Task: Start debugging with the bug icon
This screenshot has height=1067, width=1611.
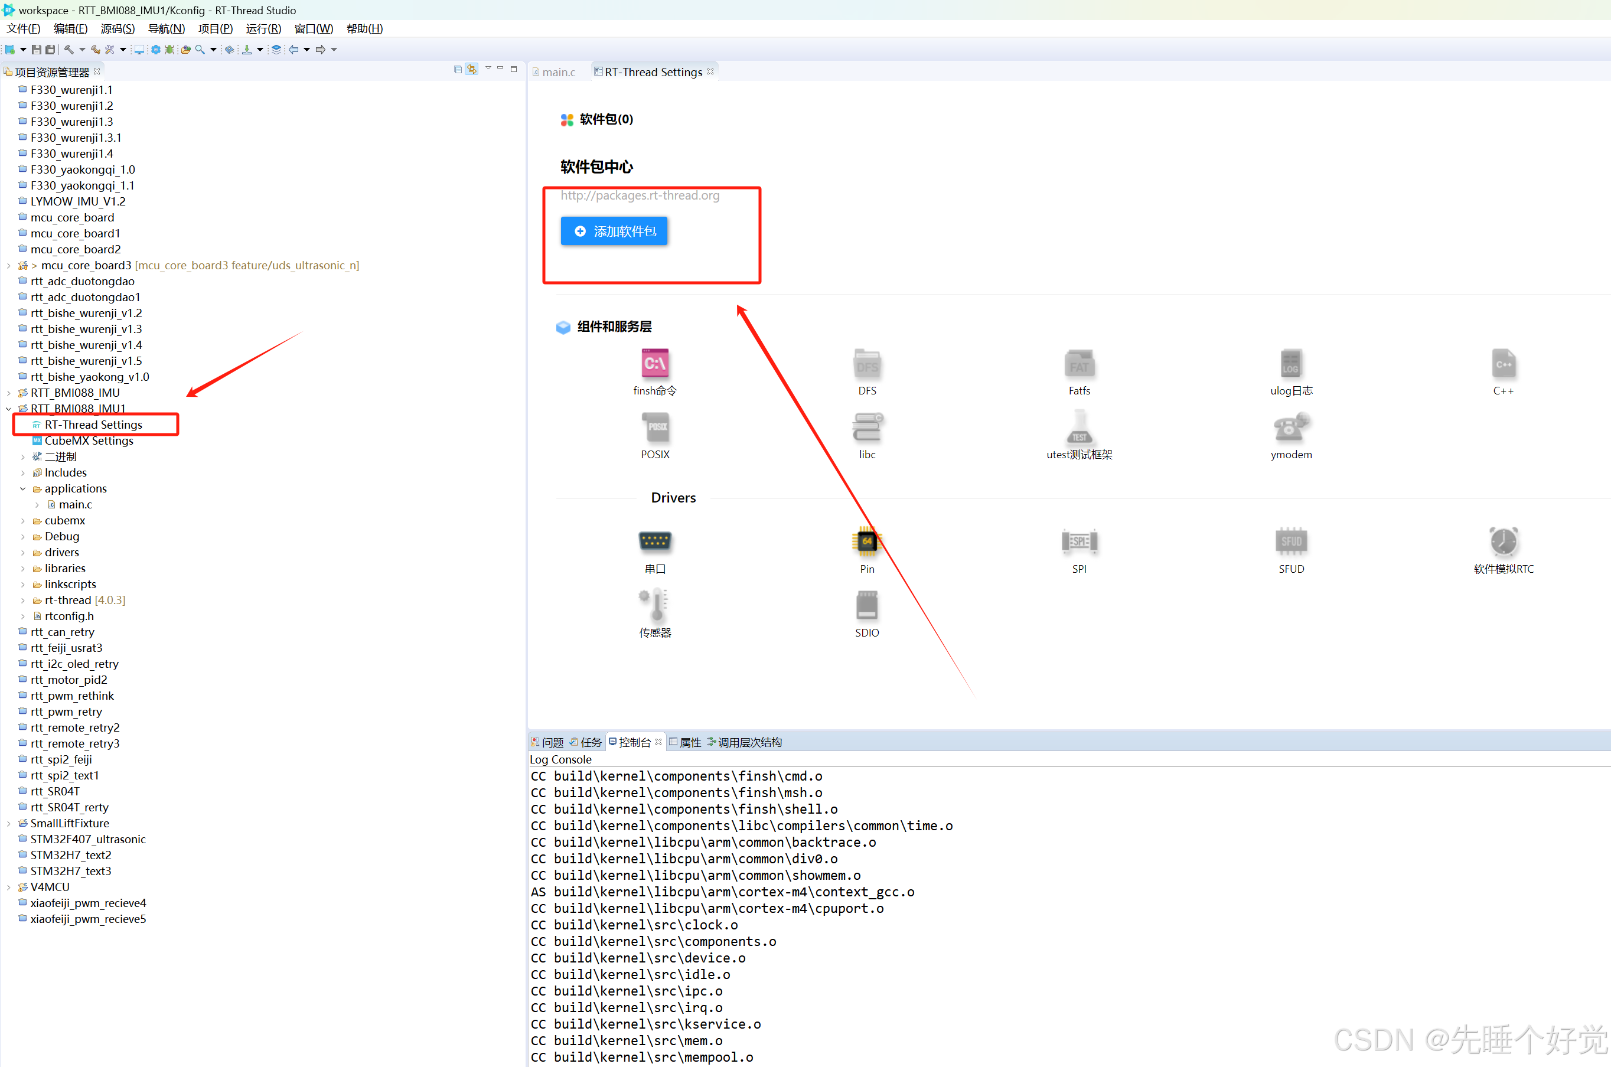Action: pos(169,50)
